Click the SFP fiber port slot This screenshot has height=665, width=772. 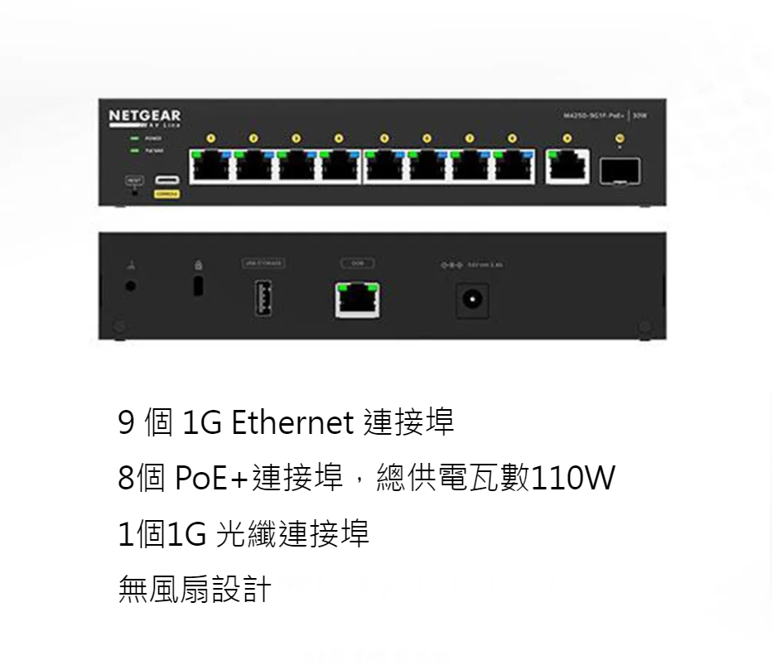(620, 171)
